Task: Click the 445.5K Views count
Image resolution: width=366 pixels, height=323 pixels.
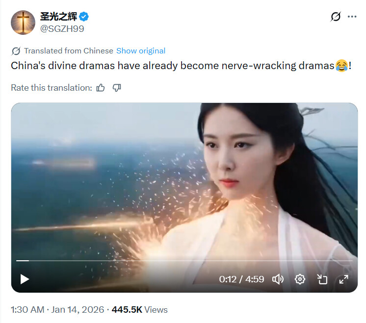Action: click(140, 310)
